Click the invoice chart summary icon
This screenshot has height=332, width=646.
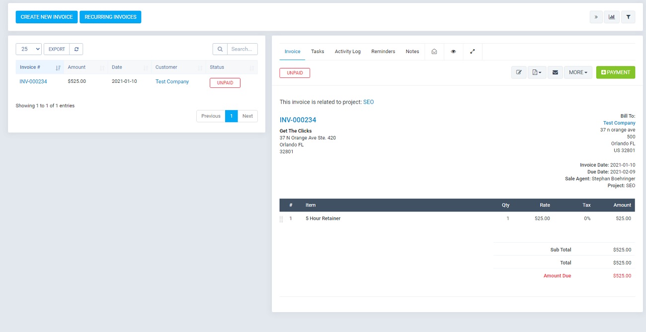point(612,17)
